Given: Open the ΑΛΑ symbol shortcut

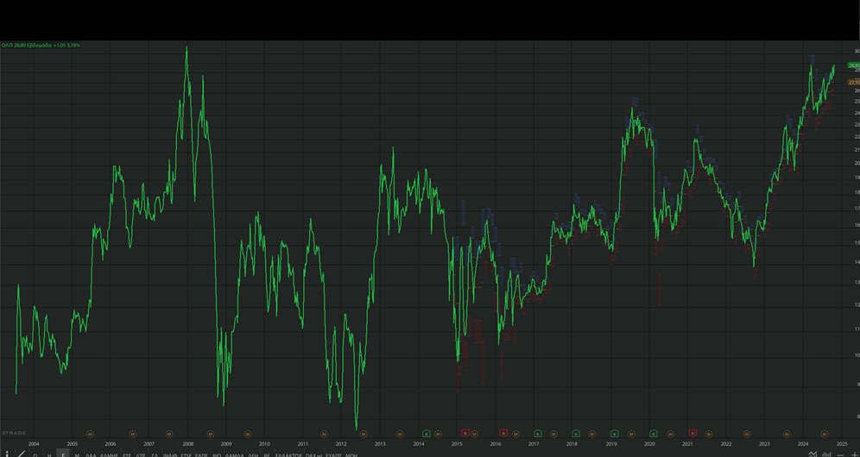Looking at the screenshot, I should pyautogui.click(x=91, y=454).
